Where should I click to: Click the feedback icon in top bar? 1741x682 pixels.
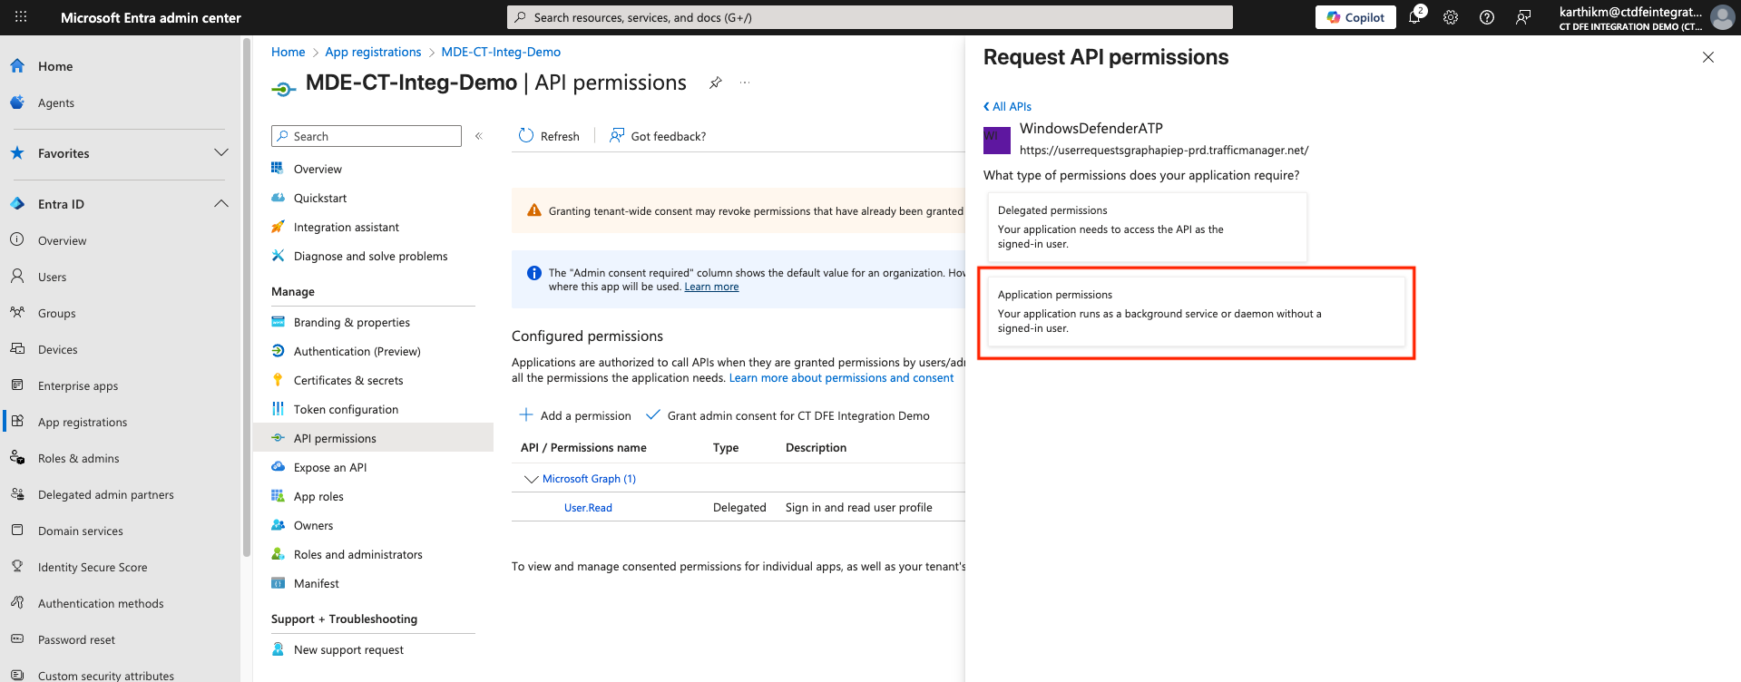tap(1523, 17)
